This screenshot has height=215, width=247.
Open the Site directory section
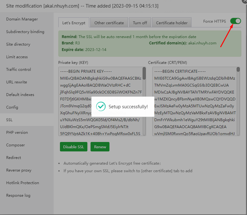(27, 44)
